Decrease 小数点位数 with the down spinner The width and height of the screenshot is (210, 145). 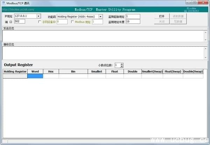click(121, 66)
